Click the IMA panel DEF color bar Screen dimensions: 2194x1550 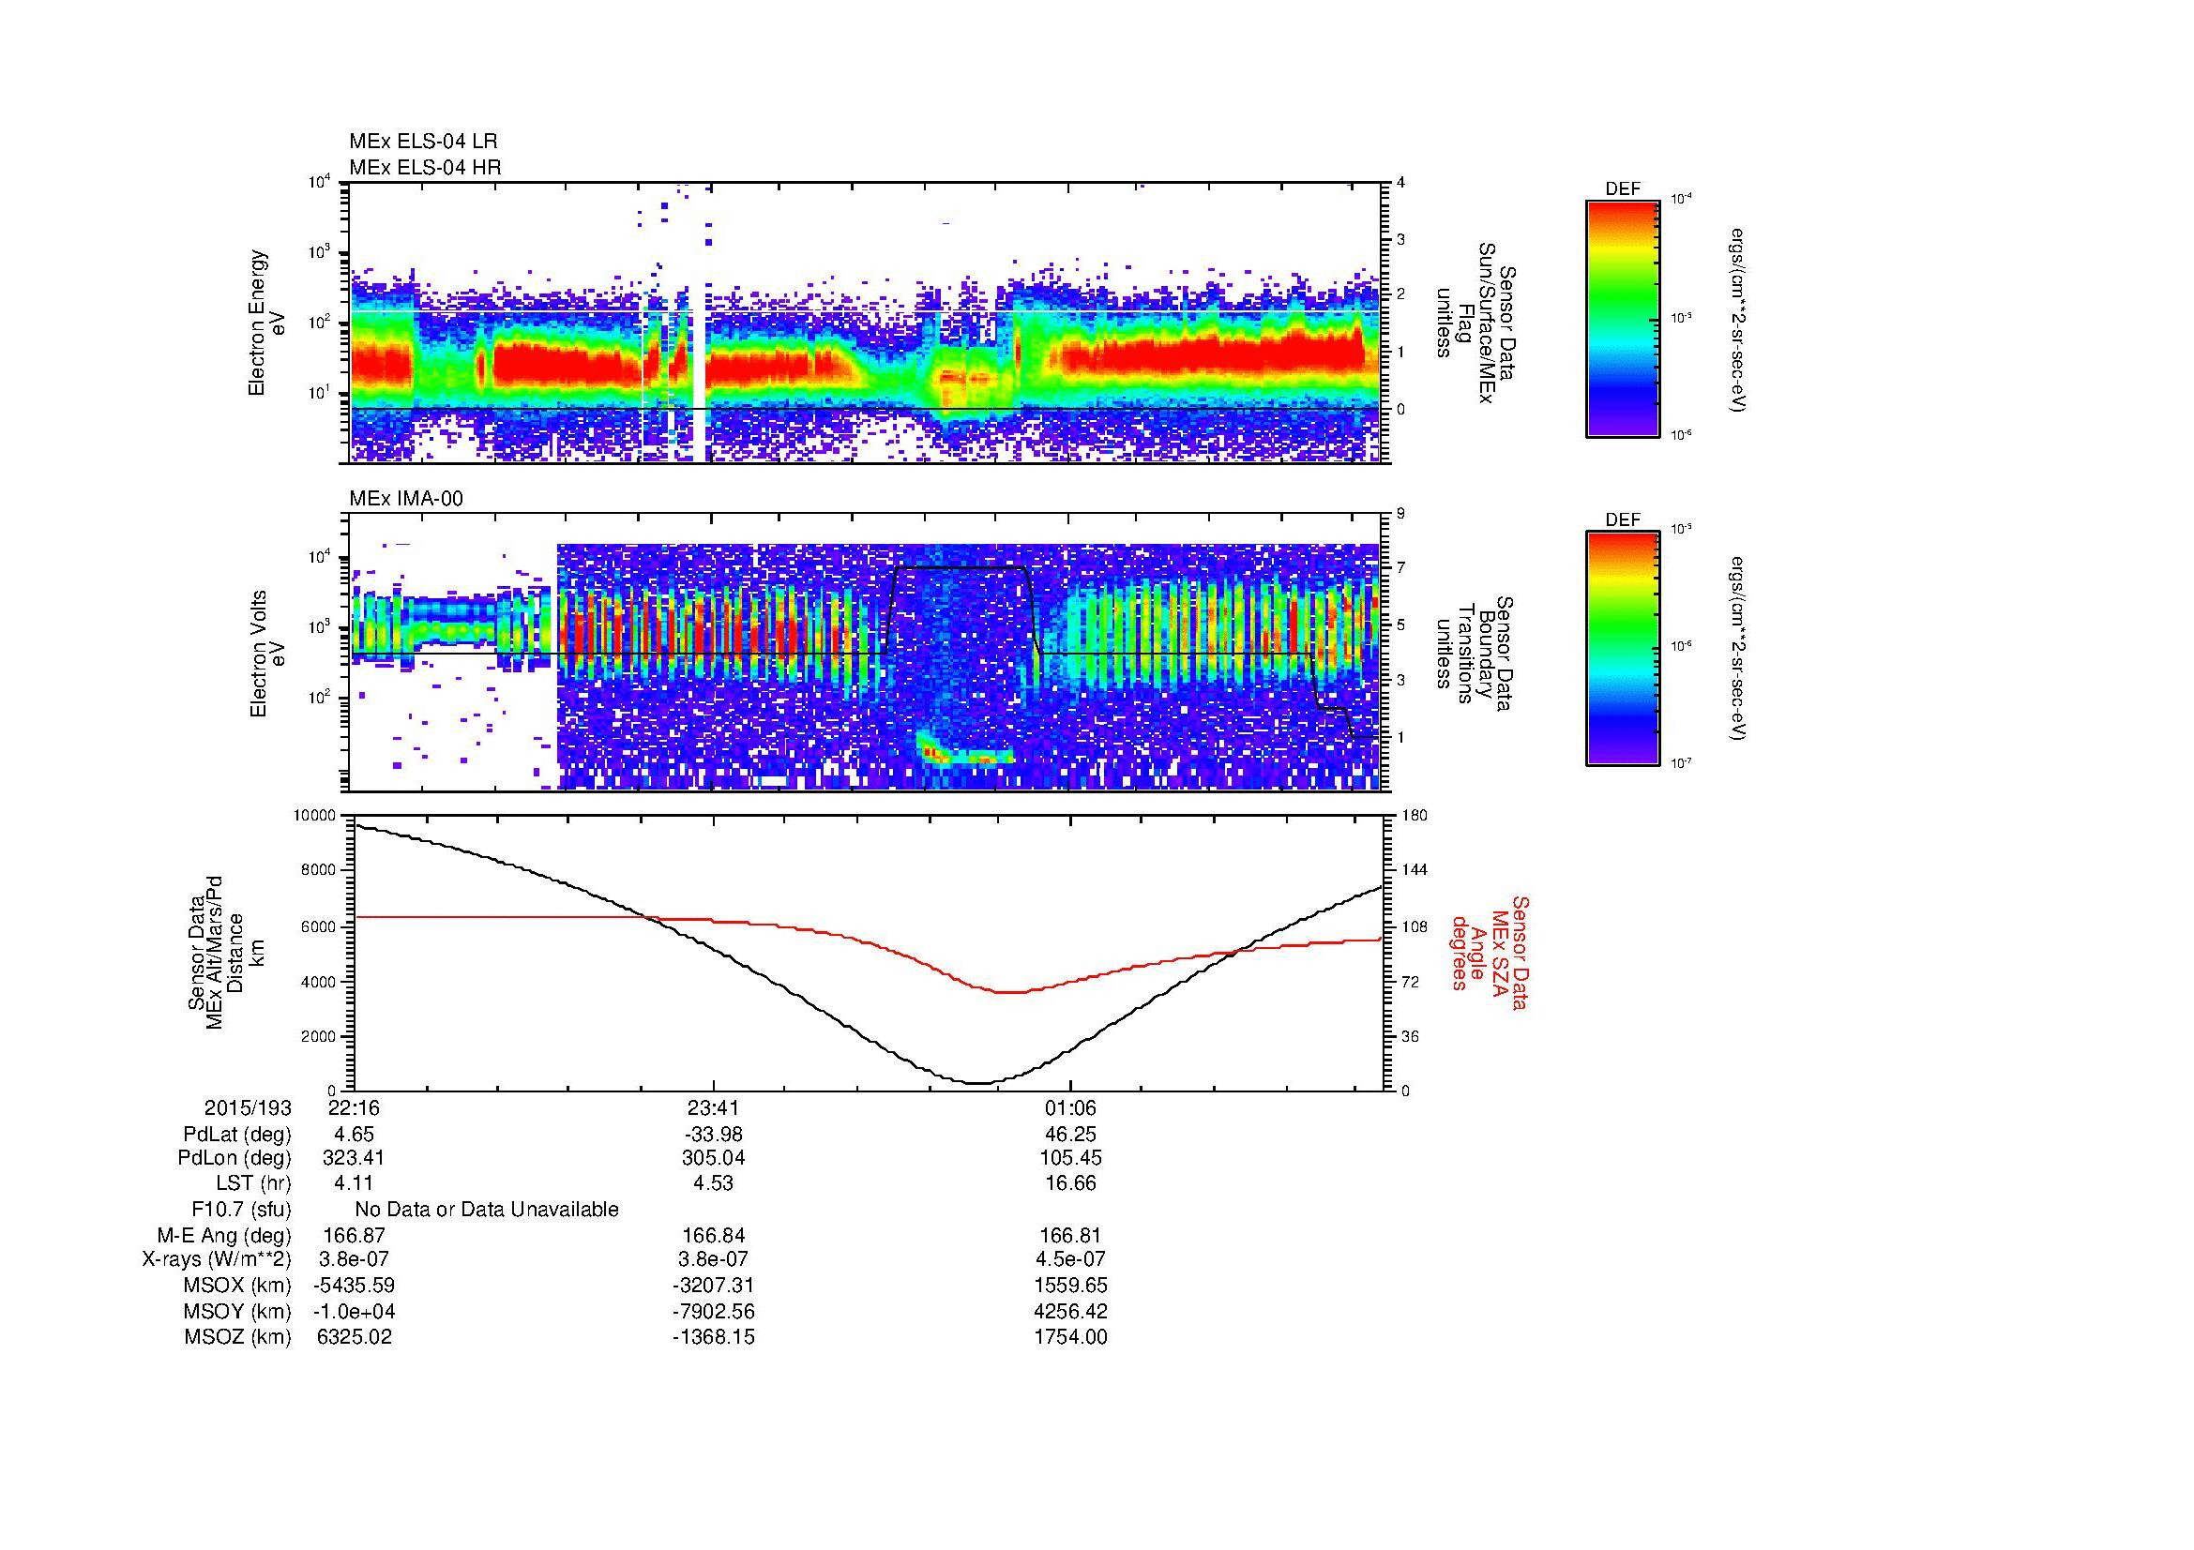tap(1622, 650)
